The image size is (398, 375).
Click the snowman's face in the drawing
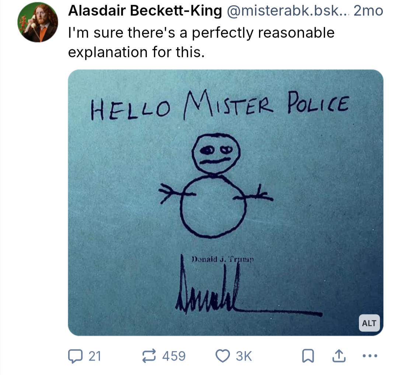coord(217,154)
